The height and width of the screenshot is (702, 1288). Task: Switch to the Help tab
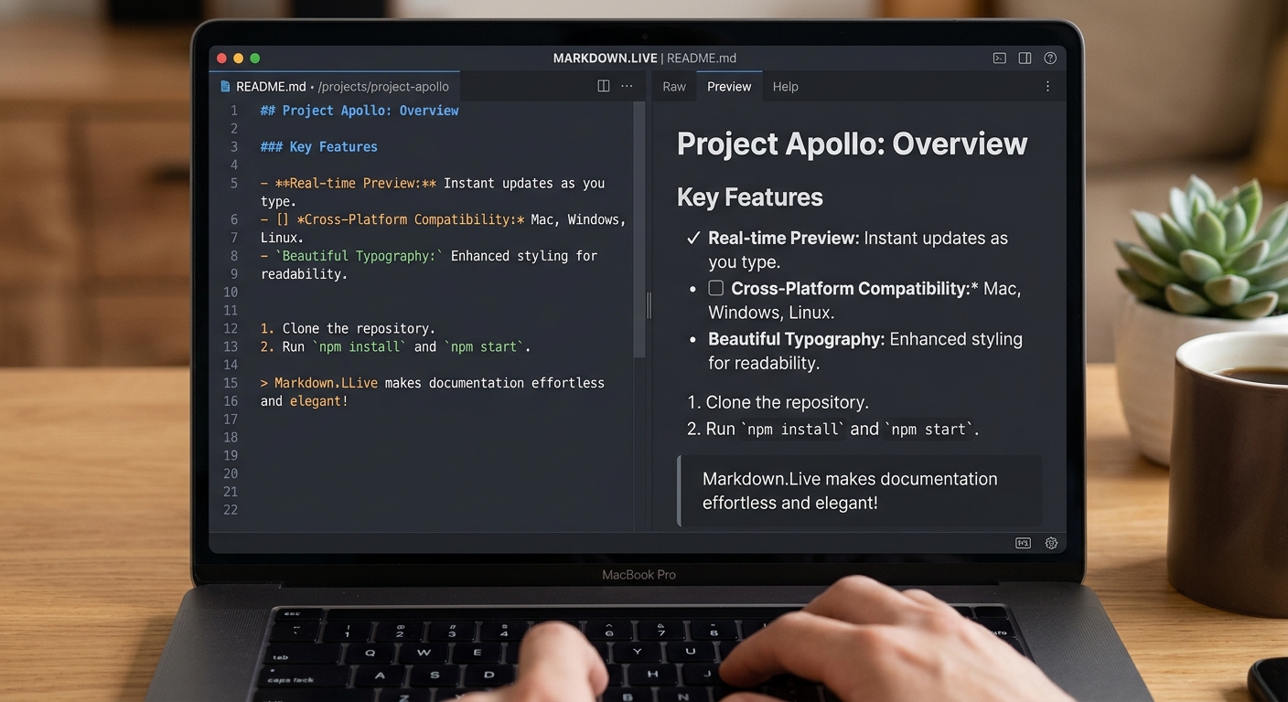786,86
